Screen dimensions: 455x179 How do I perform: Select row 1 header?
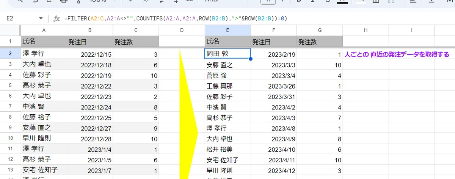point(10,41)
